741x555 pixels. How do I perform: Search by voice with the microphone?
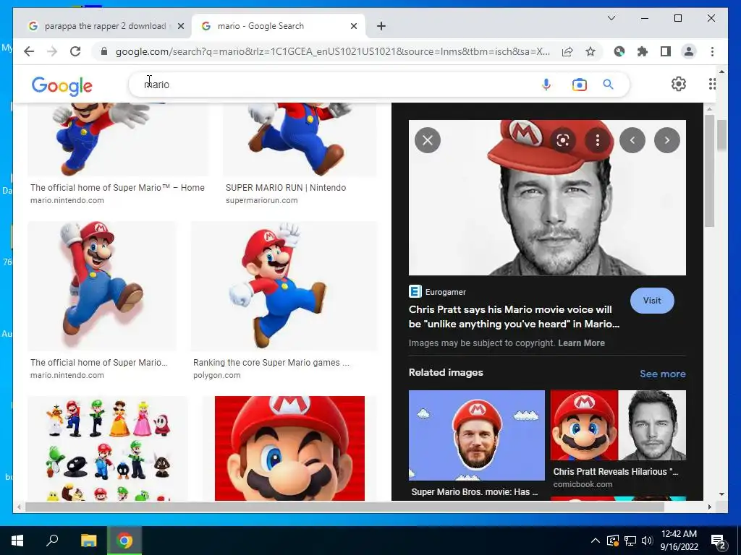(546, 85)
